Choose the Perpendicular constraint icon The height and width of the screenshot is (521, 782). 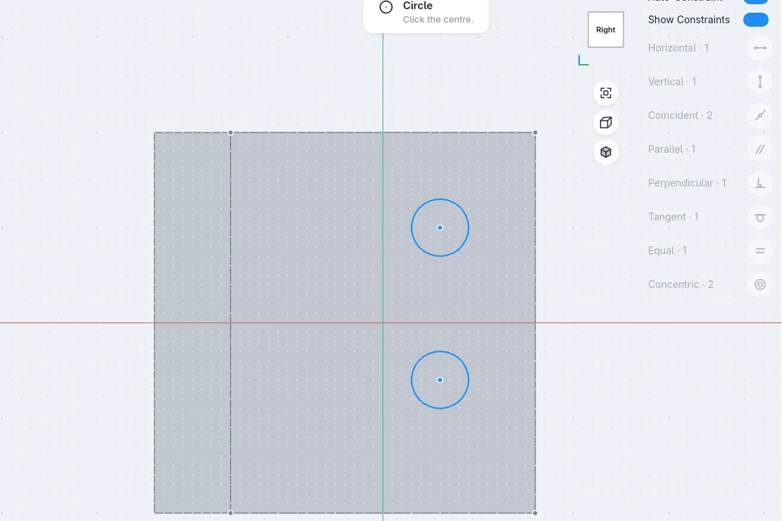tap(759, 184)
